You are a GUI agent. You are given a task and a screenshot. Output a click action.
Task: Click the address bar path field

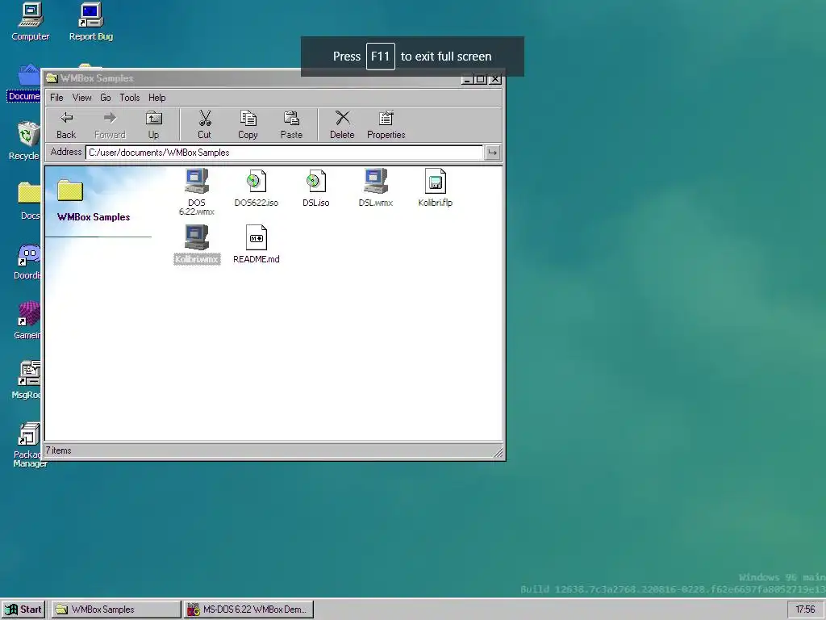[x=284, y=153]
